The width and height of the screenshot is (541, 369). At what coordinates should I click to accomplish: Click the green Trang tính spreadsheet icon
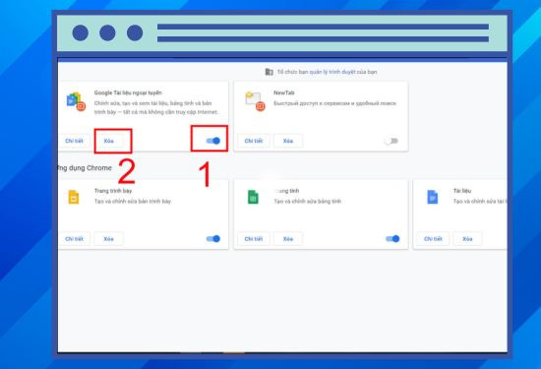(253, 197)
